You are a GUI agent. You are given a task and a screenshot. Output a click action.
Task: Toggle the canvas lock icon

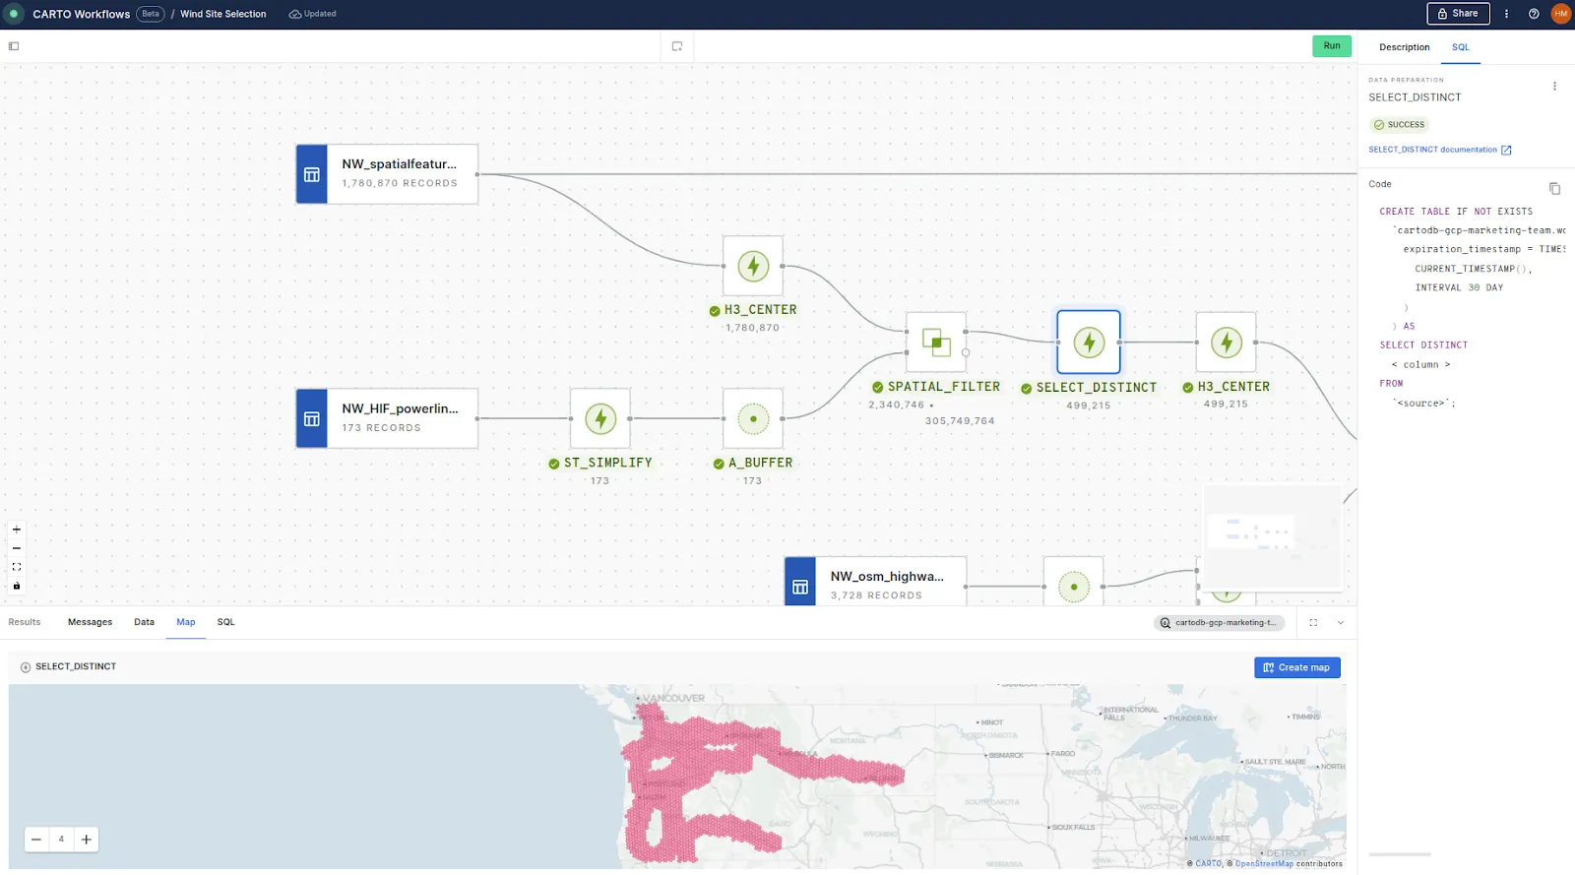(17, 586)
